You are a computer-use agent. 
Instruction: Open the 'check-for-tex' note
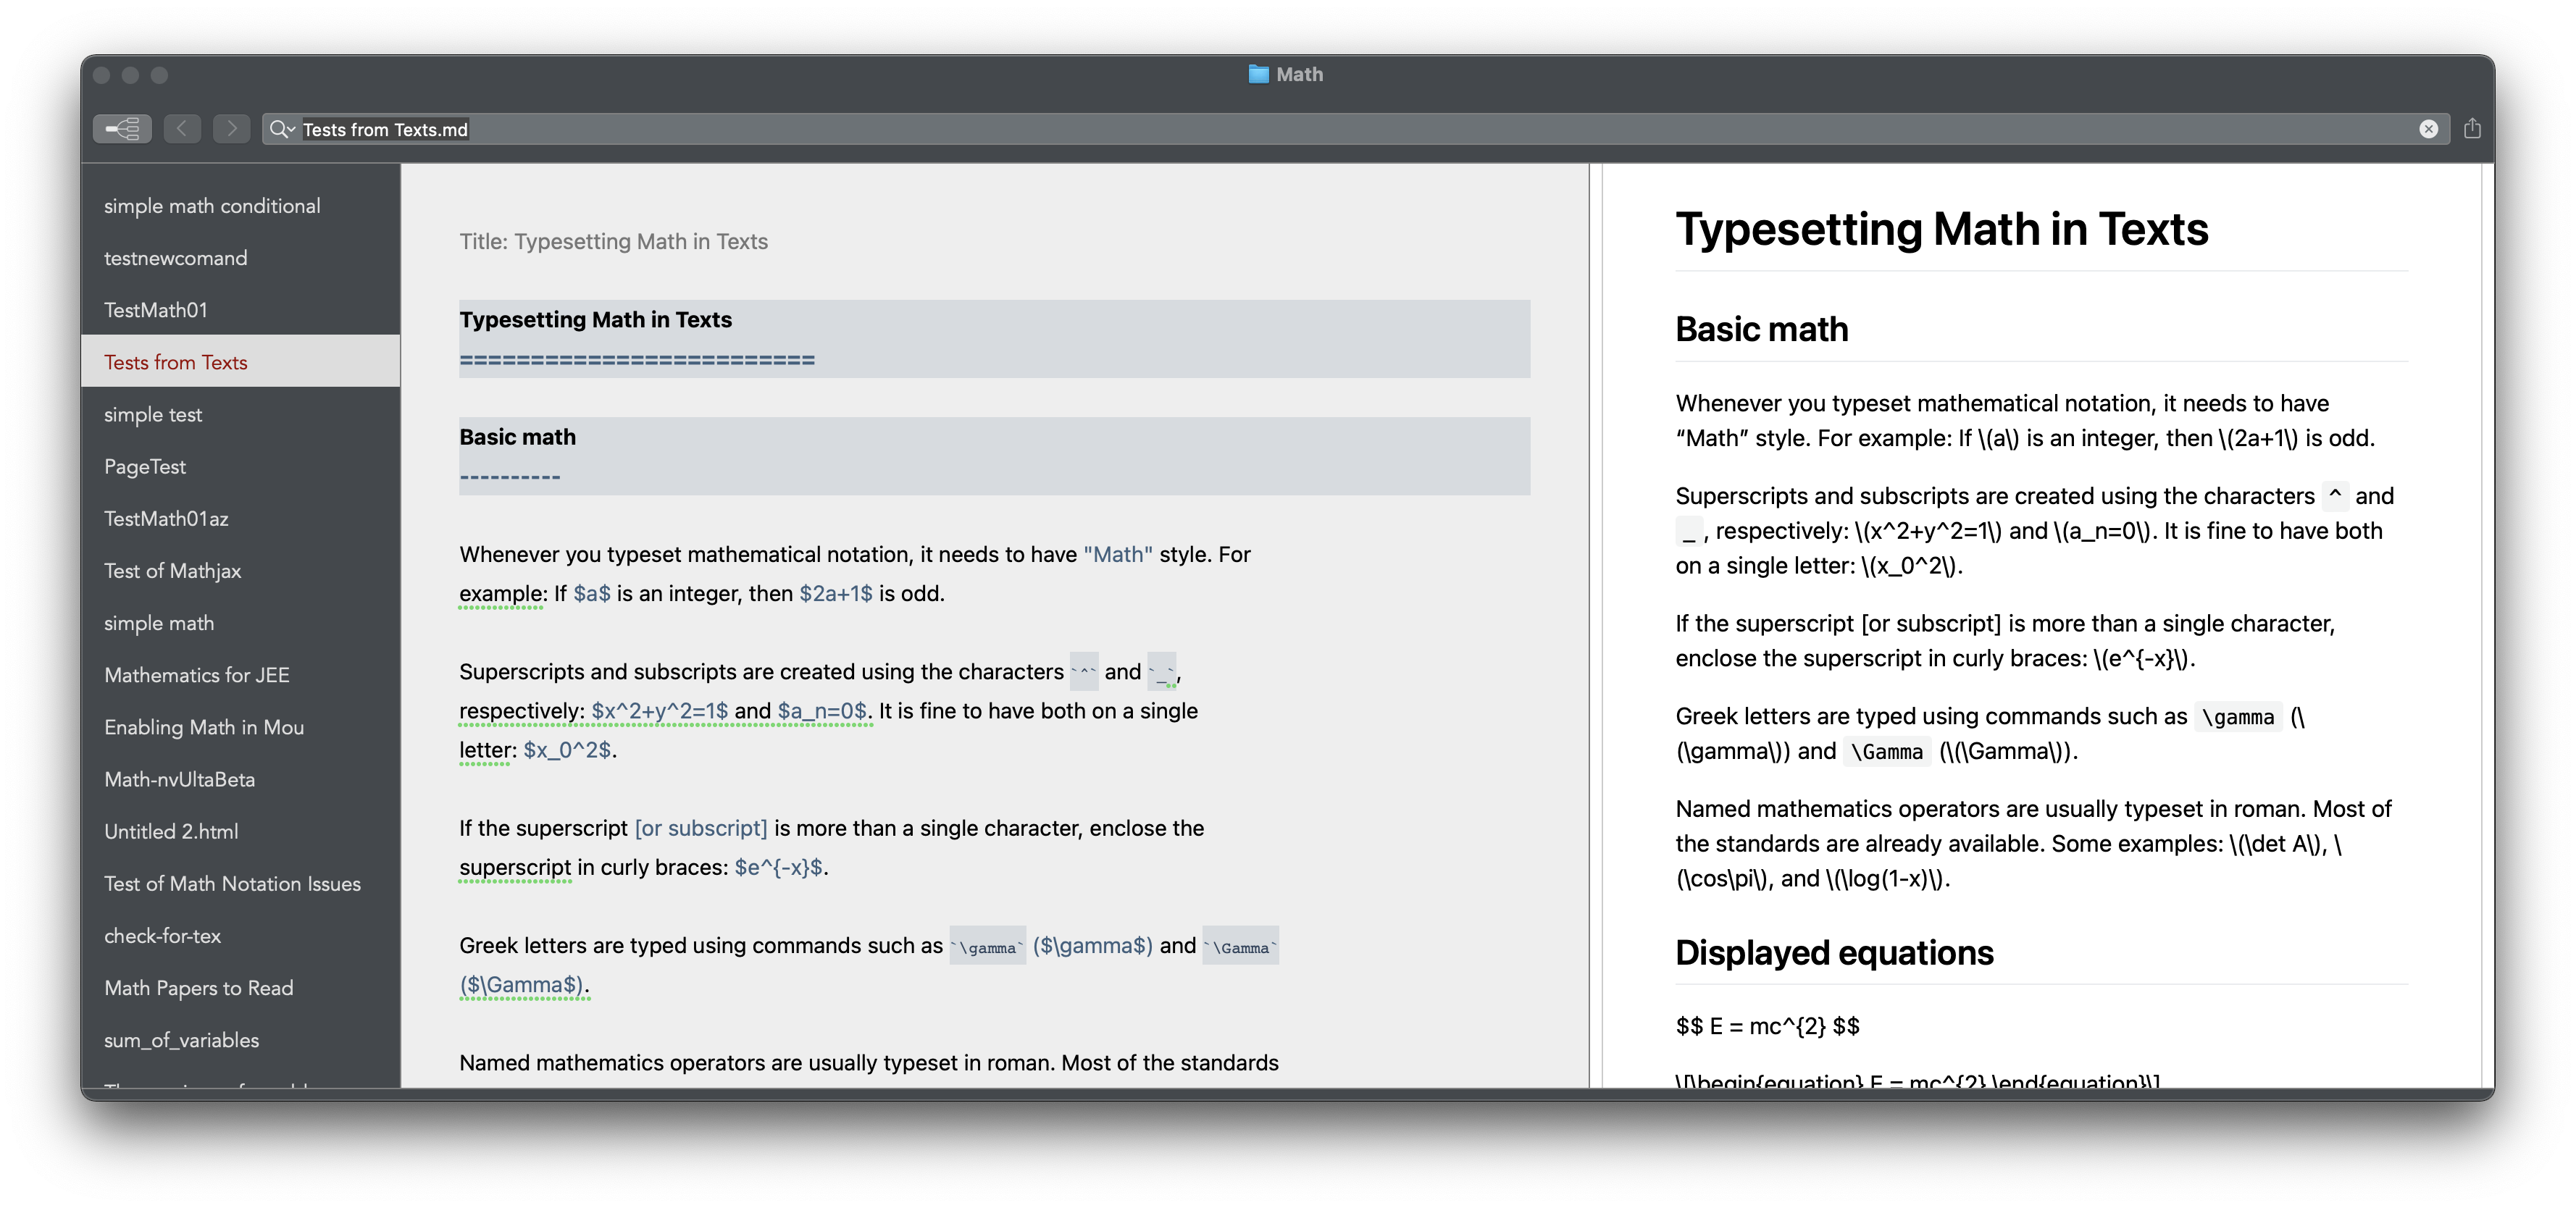click(x=162, y=936)
